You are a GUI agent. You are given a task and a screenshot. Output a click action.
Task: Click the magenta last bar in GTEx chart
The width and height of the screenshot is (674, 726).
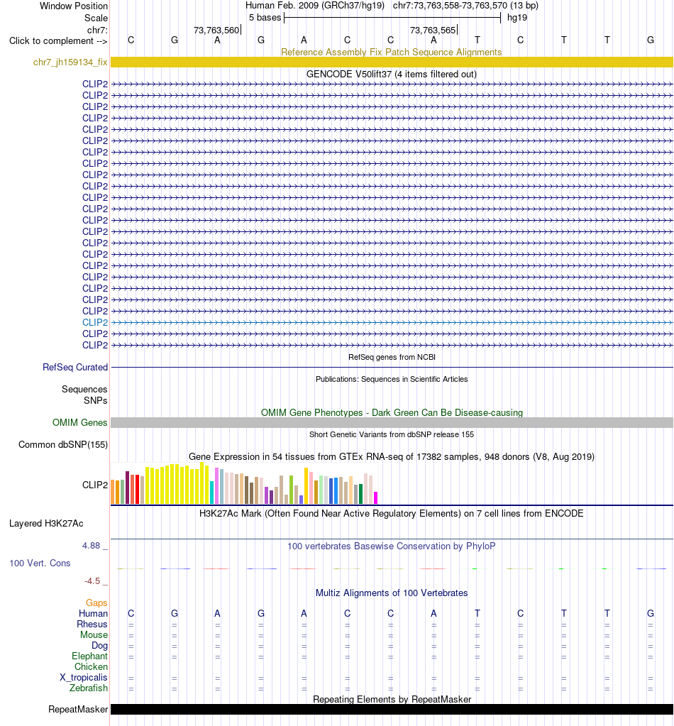pos(376,497)
